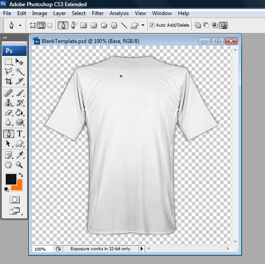Pick the Clone Stamp tool
The height and width of the screenshot is (264, 265).
[8, 102]
